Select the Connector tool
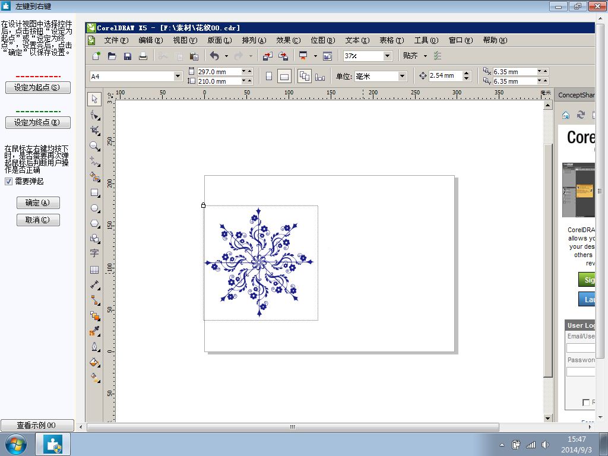The height and width of the screenshot is (456, 608). tap(94, 300)
